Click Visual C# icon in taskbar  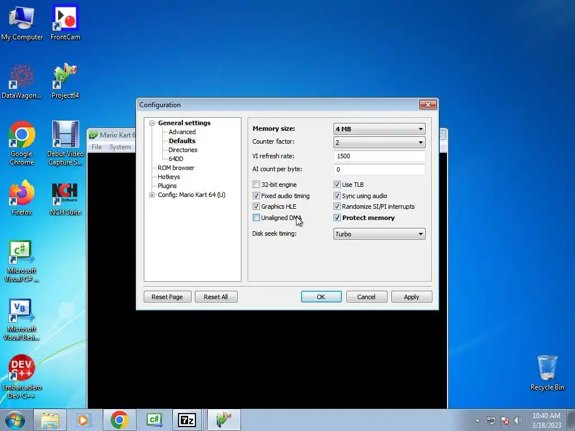(154, 420)
